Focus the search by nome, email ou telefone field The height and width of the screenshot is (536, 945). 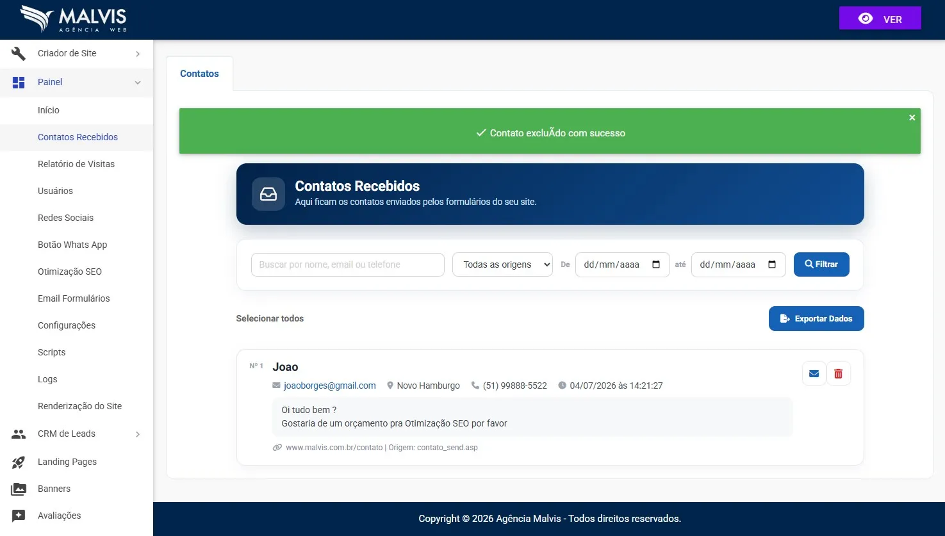tap(348, 264)
